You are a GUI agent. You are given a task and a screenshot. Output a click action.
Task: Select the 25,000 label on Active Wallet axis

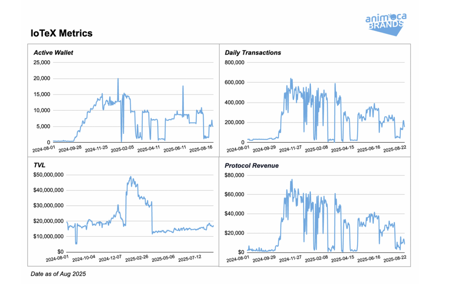point(41,62)
